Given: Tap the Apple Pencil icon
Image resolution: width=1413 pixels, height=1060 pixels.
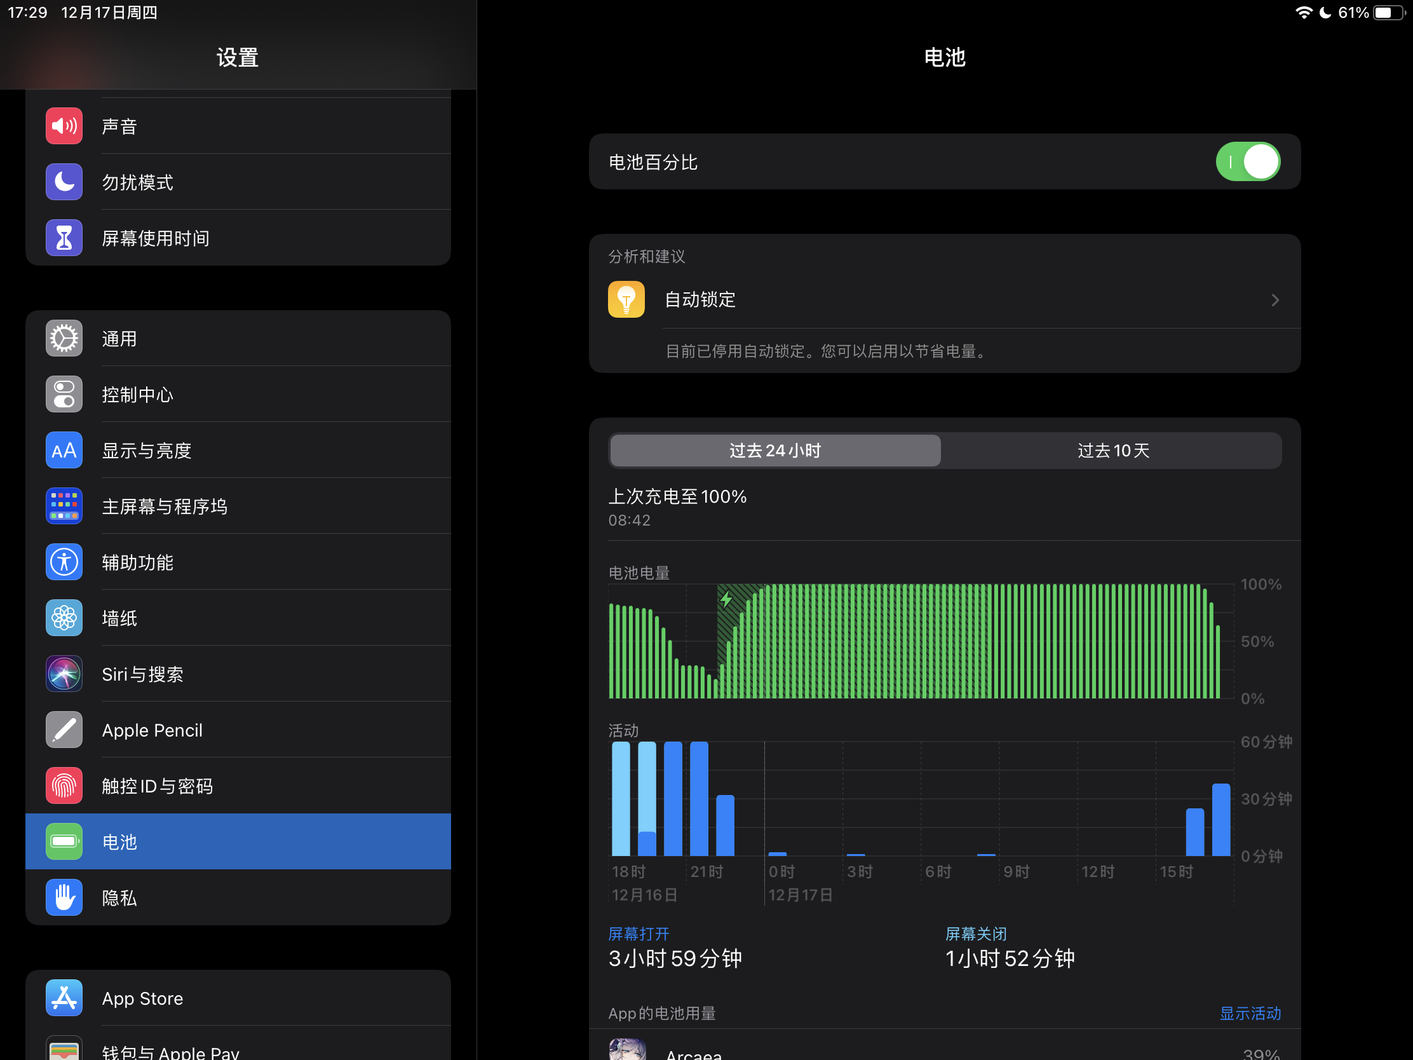Looking at the screenshot, I should [64, 730].
